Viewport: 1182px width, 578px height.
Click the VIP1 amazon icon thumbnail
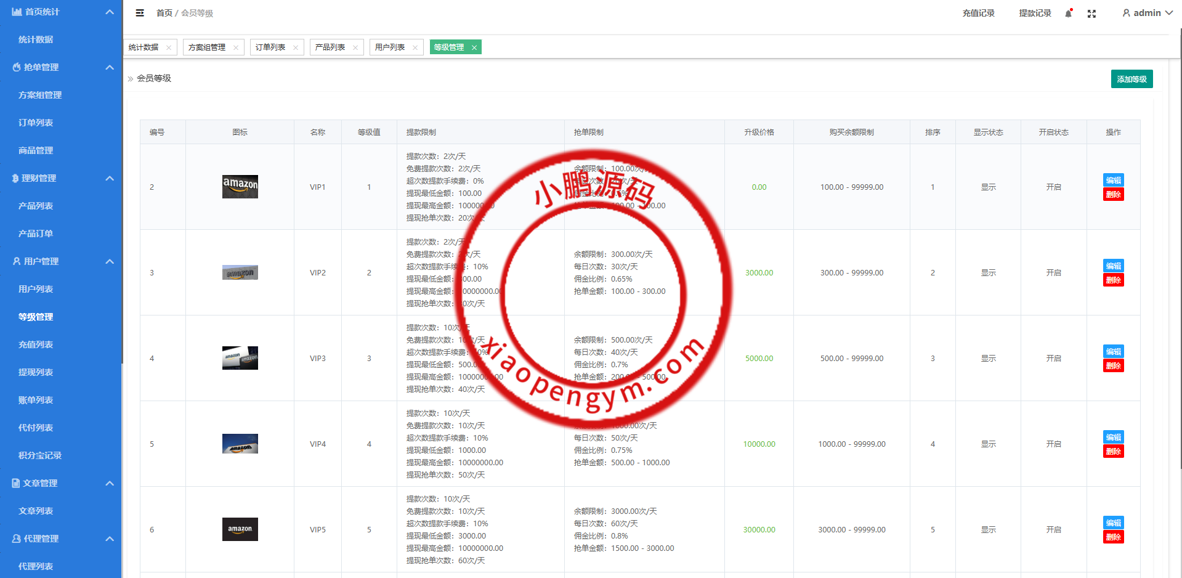coord(240,187)
